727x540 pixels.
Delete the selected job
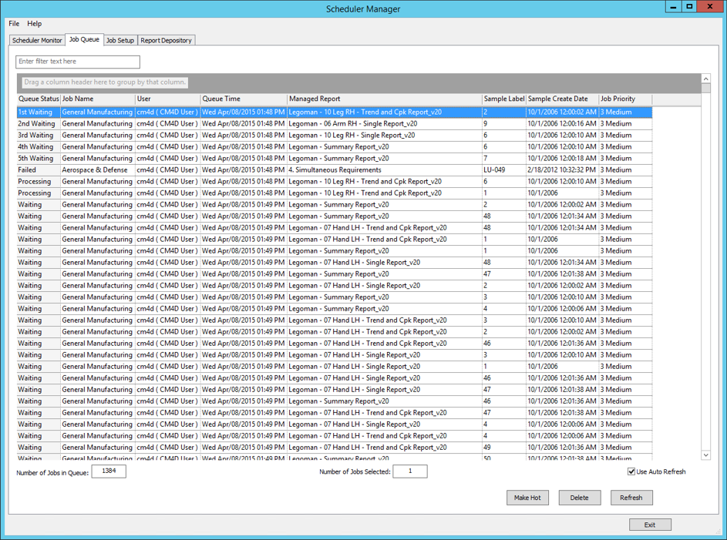(580, 498)
